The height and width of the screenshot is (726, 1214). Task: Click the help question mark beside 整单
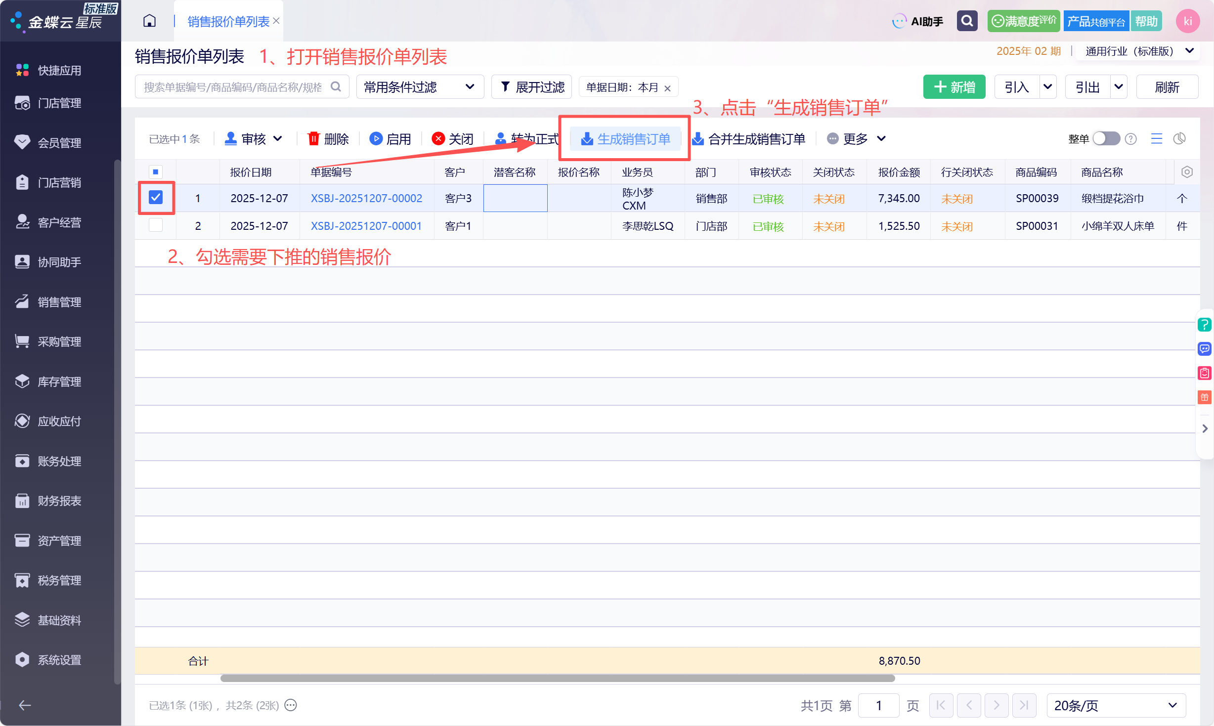click(1131, 139)
